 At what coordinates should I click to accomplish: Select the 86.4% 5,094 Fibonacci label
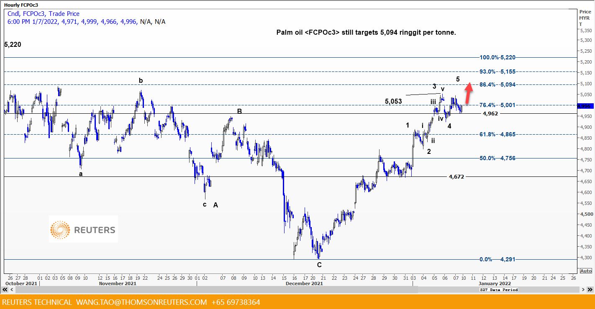pyautogui.click(x=498, y=84)
